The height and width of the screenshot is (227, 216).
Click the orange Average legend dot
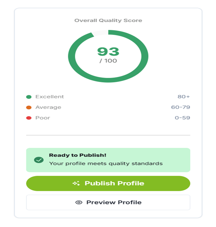pos(29,107)
